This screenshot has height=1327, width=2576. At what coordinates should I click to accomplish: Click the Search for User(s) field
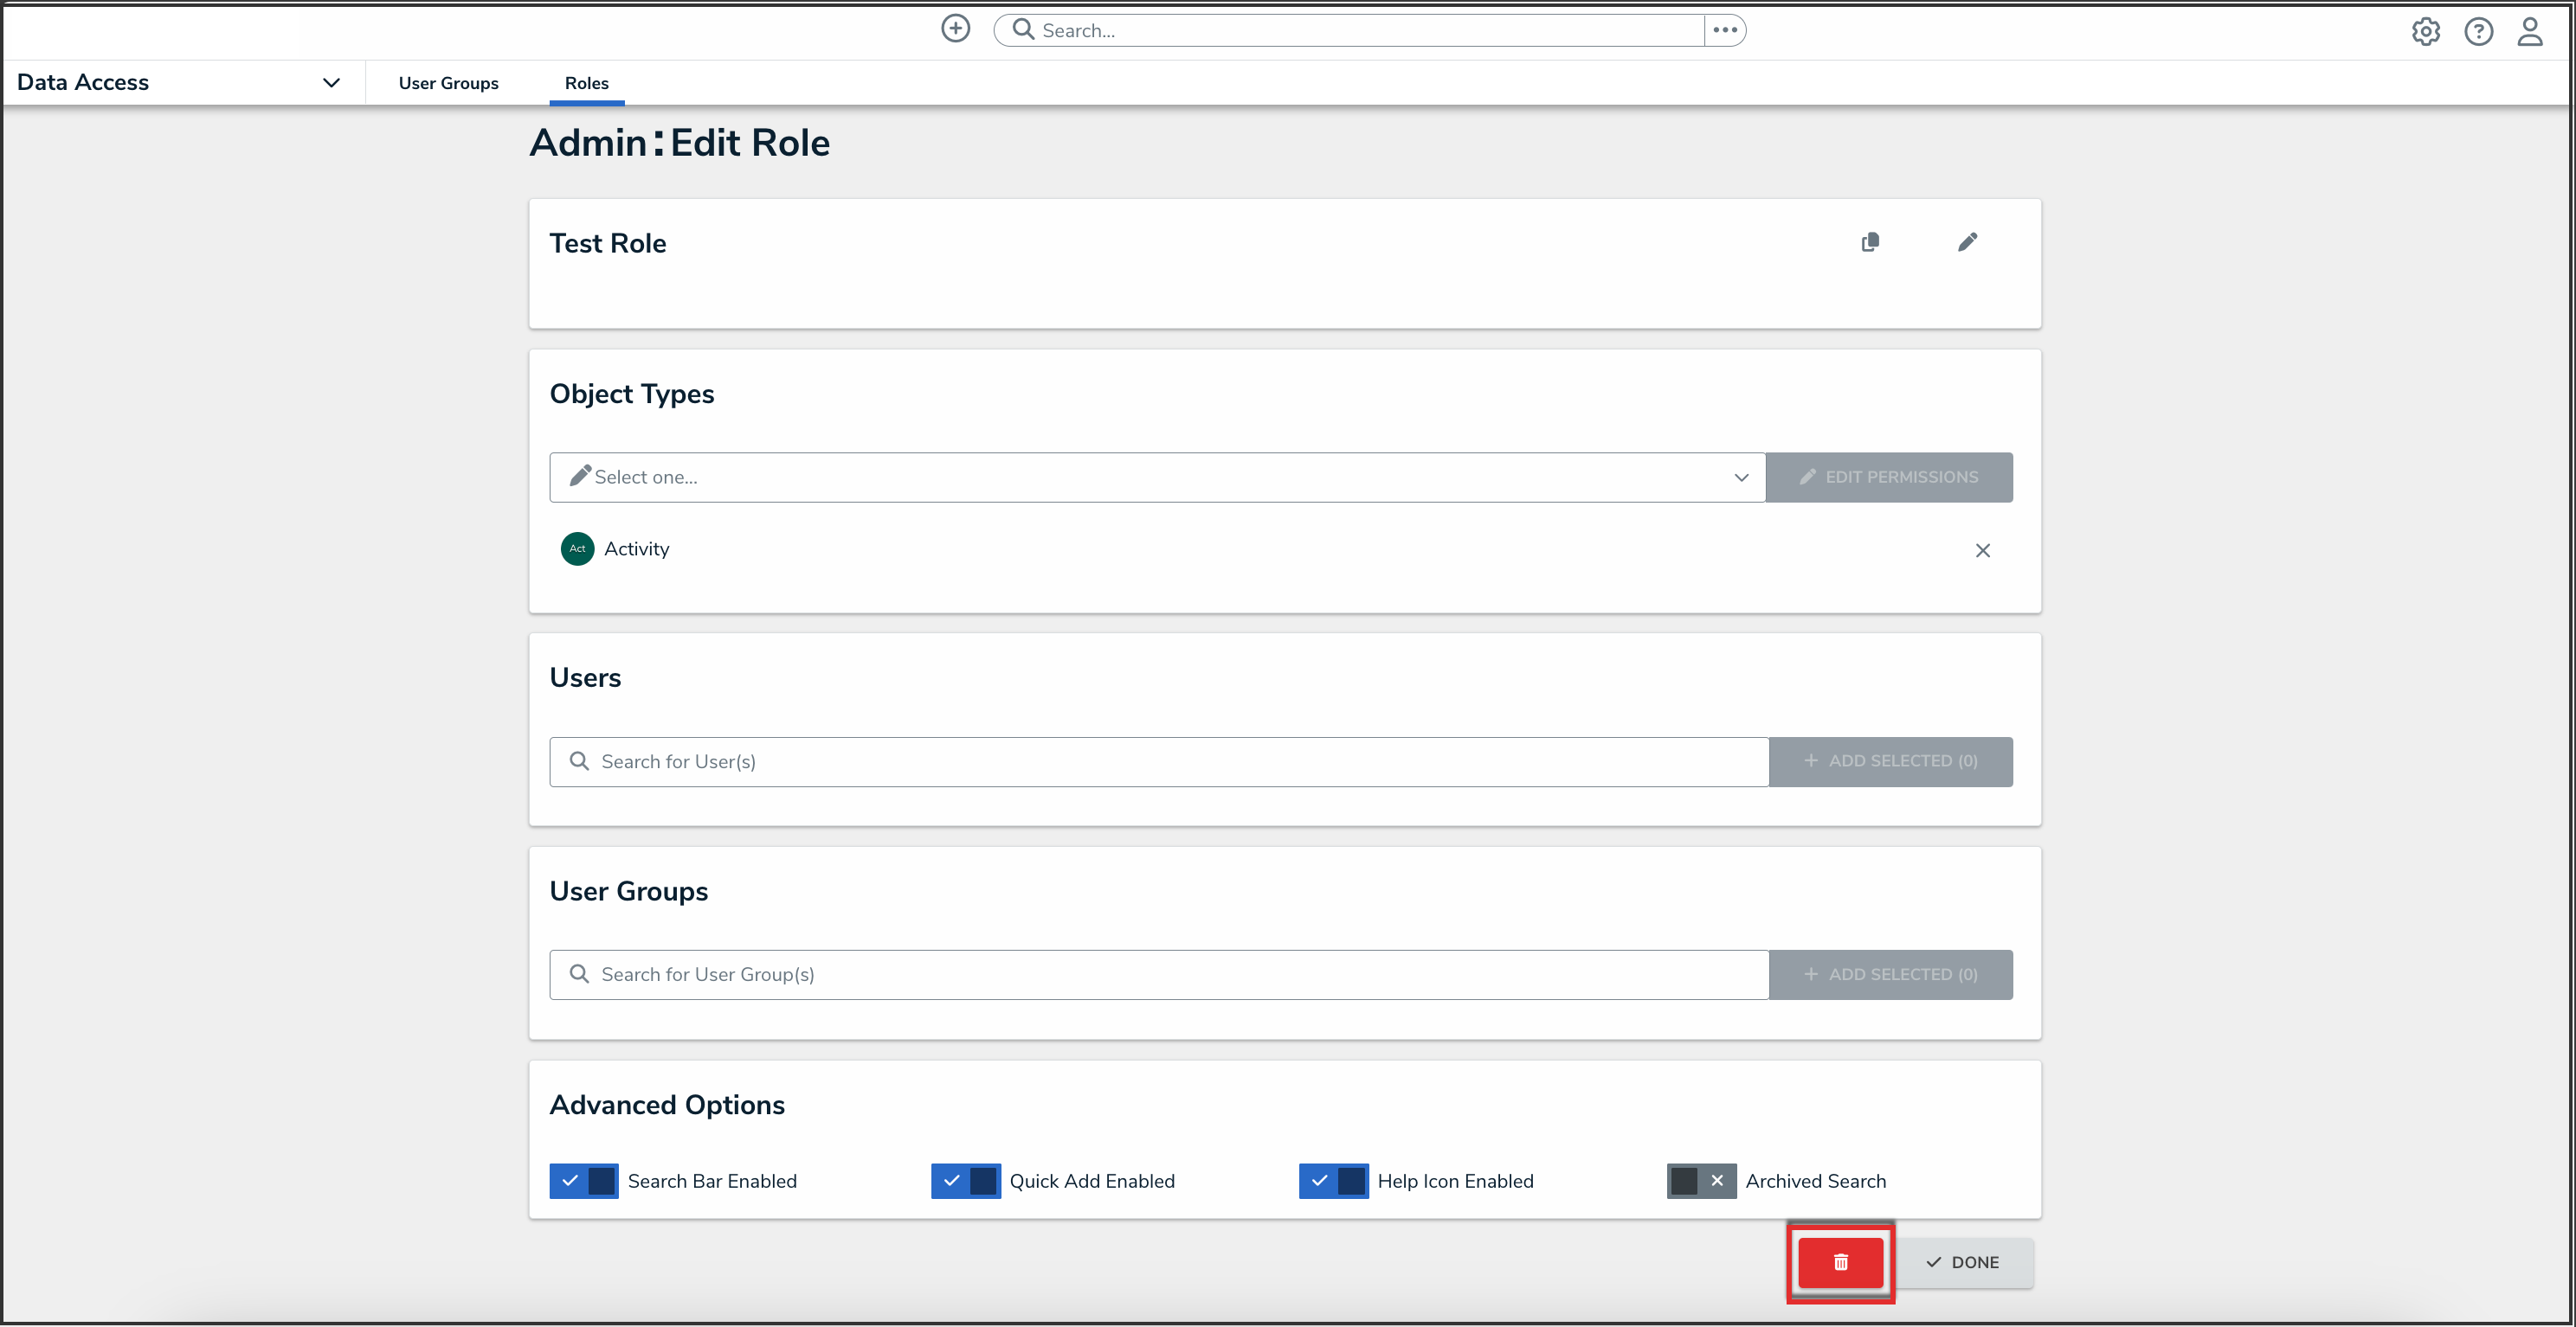[x=1158, y=761]
